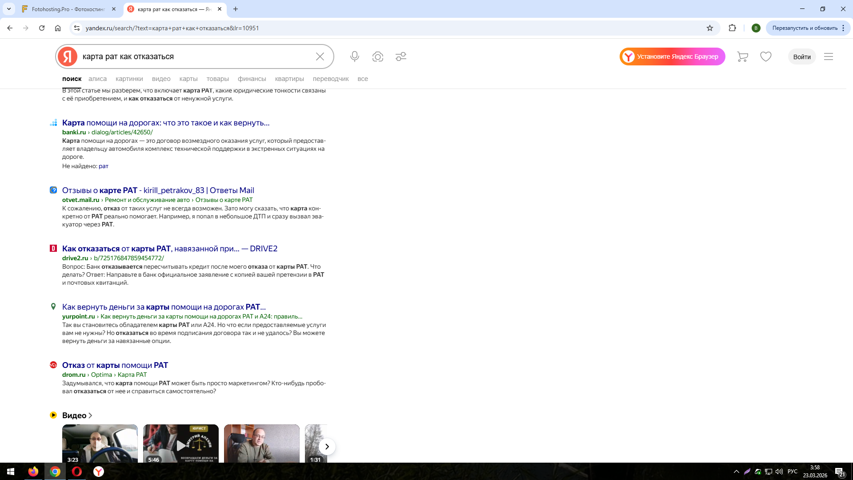Switch to the финансы tab
853x480 pixels.
point(252,79)
